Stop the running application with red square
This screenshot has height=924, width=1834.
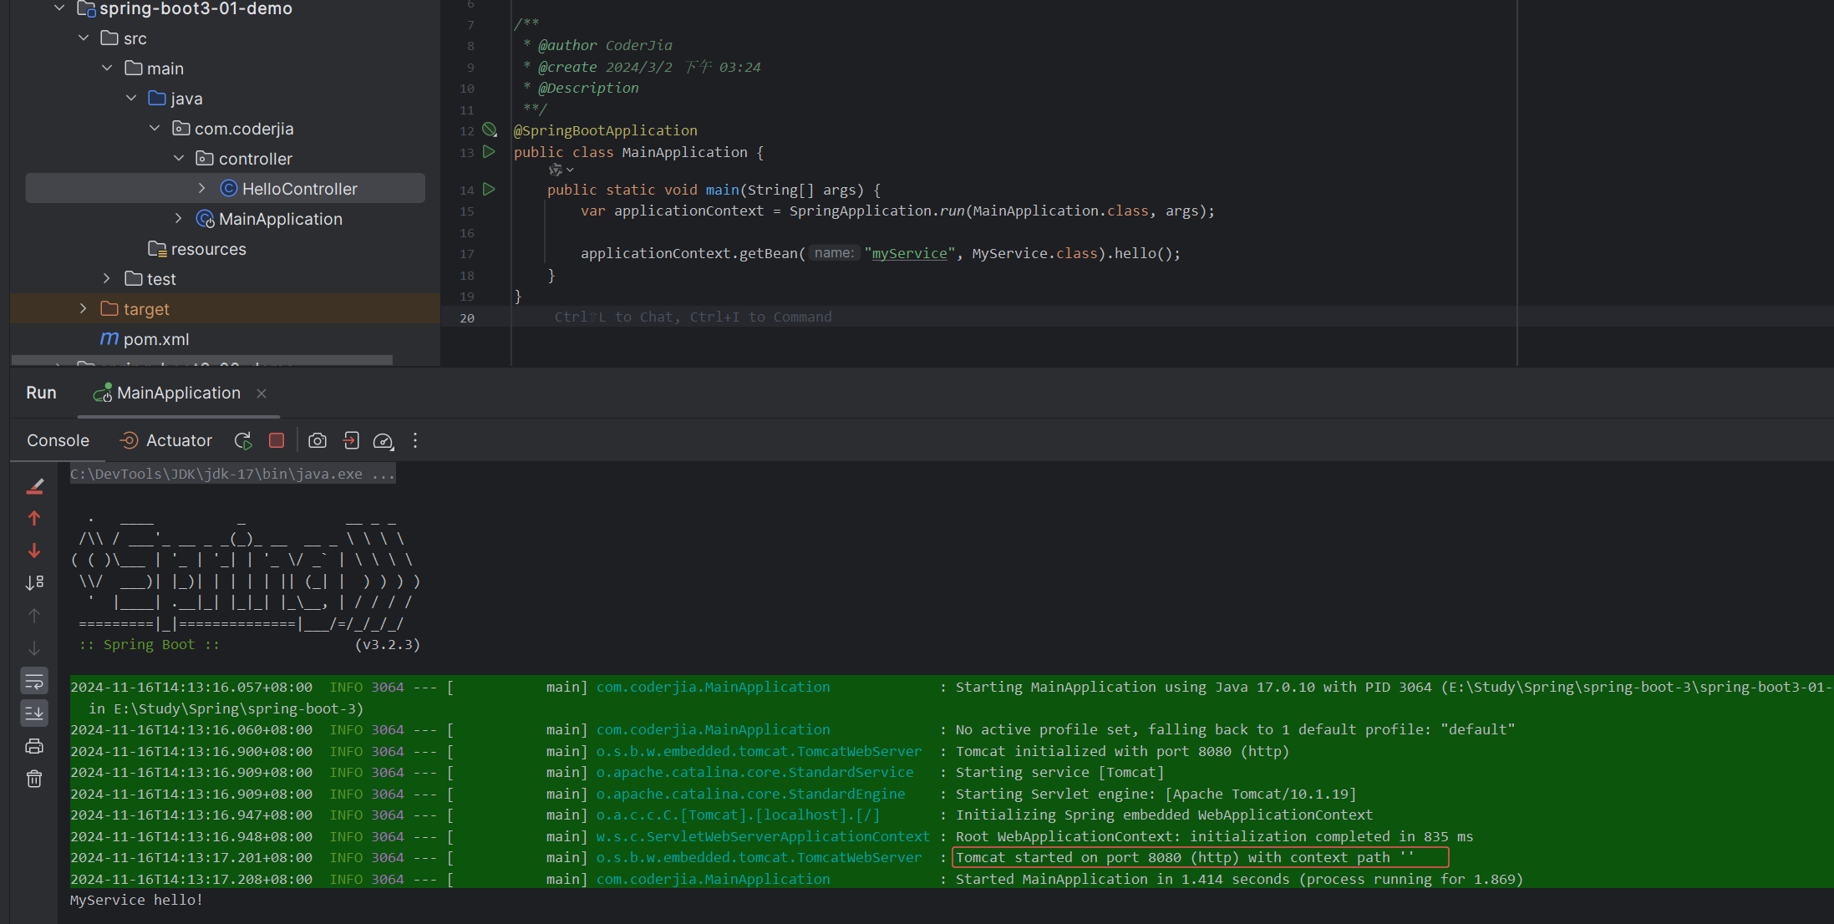pos(277,440)
